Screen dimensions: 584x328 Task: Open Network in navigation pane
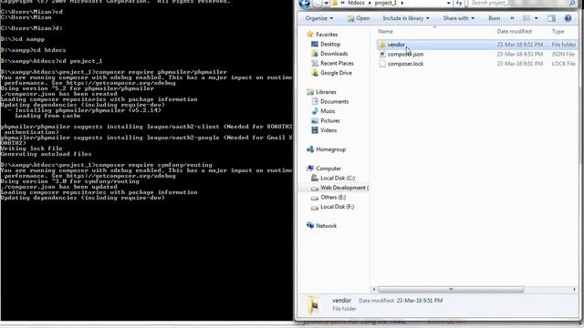[327, 227]
